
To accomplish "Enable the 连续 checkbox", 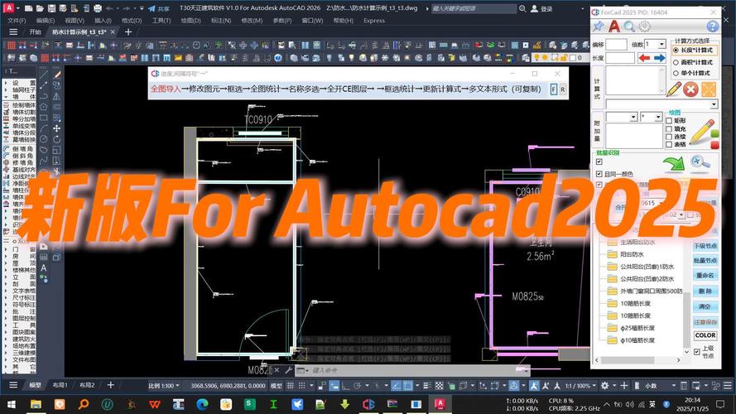I will point(669,137).
